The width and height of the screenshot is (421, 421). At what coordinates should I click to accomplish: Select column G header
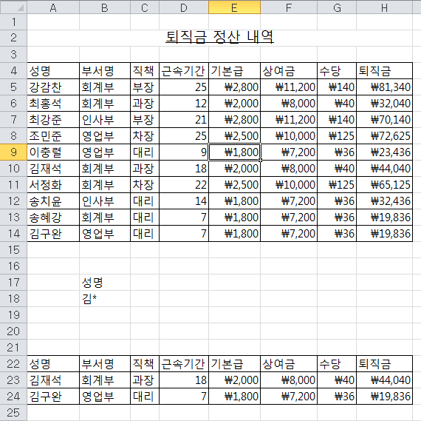[x=337, y=7]
